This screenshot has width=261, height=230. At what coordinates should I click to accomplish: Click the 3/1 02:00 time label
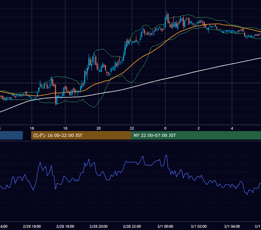(198, 226)
